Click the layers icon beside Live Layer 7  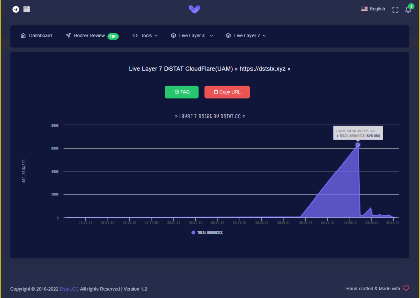click(x=229, y=35)
